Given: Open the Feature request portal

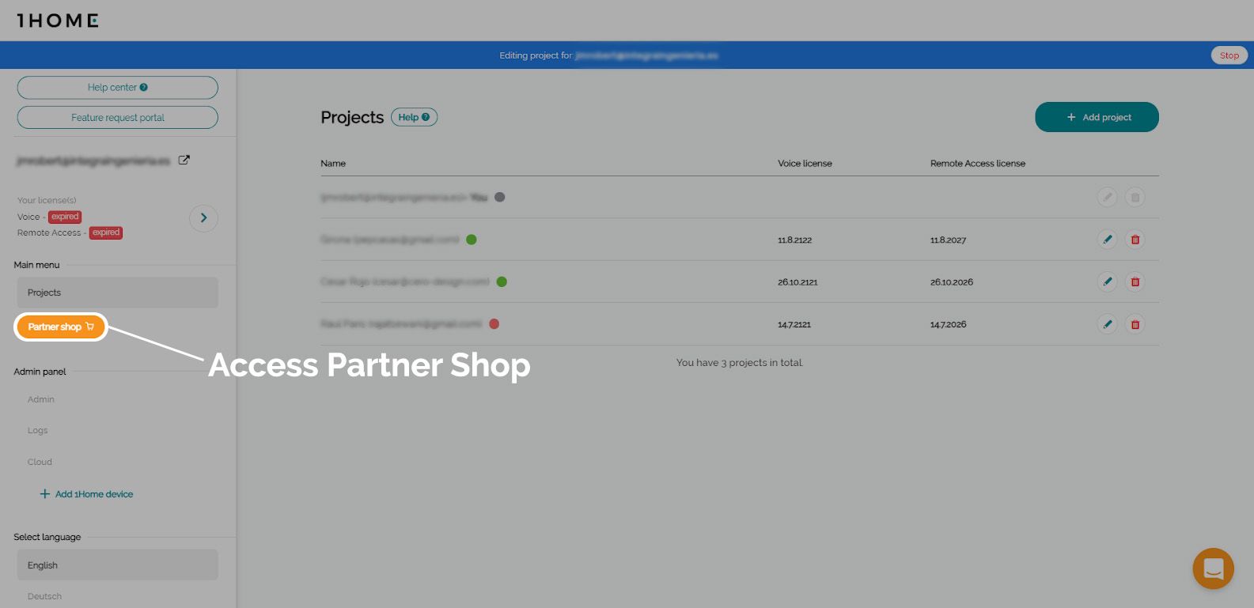Looking at the screenshot, I should click(117, 118).
